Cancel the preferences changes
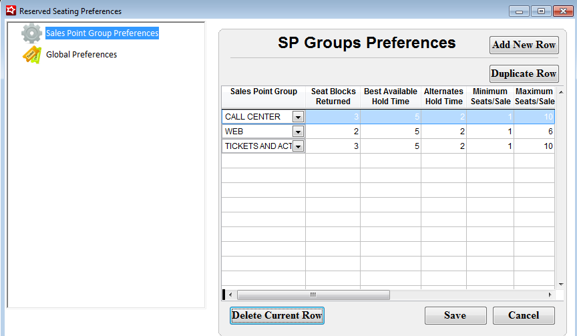The width and height of the screenshot is (577, 336). 524,315
